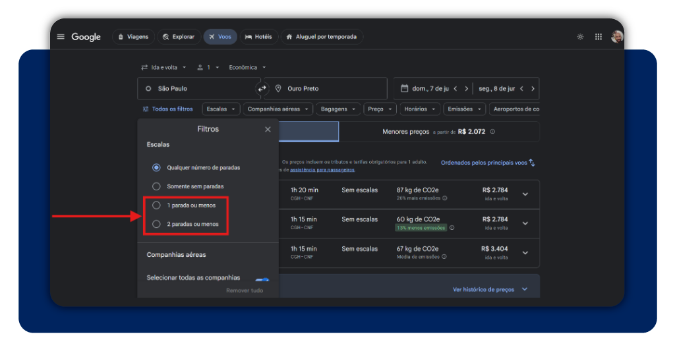This screenshot has height=353, width=675.
Task: Open the return date seg., 8 de jun field
Action: (x=496, y=88)
